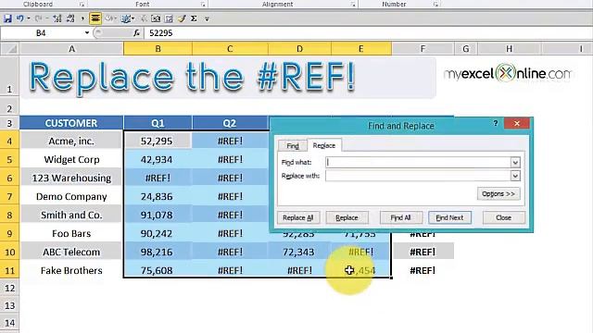Select cell containing 98,216
The height and width of the screenshot is (333, 593).
coord(158,252)
